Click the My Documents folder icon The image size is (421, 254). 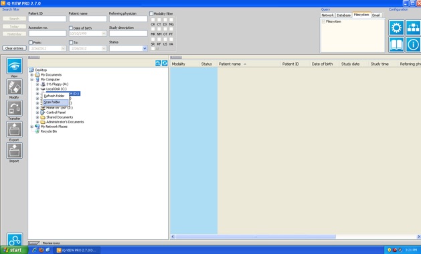pos(37,74)
